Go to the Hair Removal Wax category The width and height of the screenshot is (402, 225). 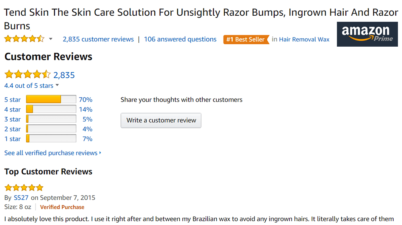click(304, 39)
